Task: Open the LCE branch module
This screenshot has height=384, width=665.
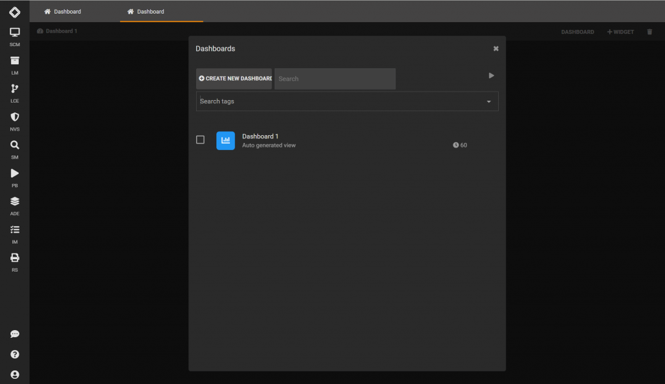Action: (14, 94)
